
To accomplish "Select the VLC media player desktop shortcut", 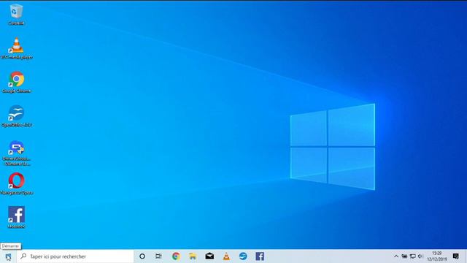I will point(17,48).
